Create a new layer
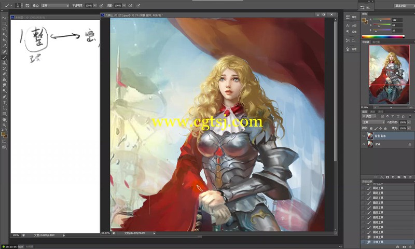415x249 pixels. 405,177
